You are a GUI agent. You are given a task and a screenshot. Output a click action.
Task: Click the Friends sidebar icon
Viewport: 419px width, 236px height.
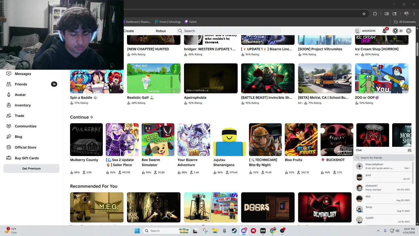9,84
